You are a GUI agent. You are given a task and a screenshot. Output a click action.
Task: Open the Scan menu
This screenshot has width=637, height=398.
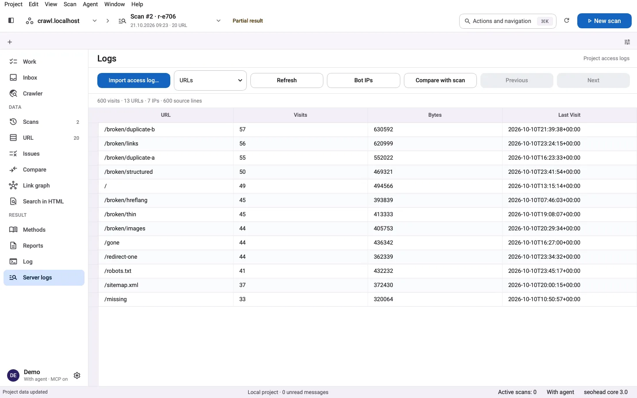70,4
